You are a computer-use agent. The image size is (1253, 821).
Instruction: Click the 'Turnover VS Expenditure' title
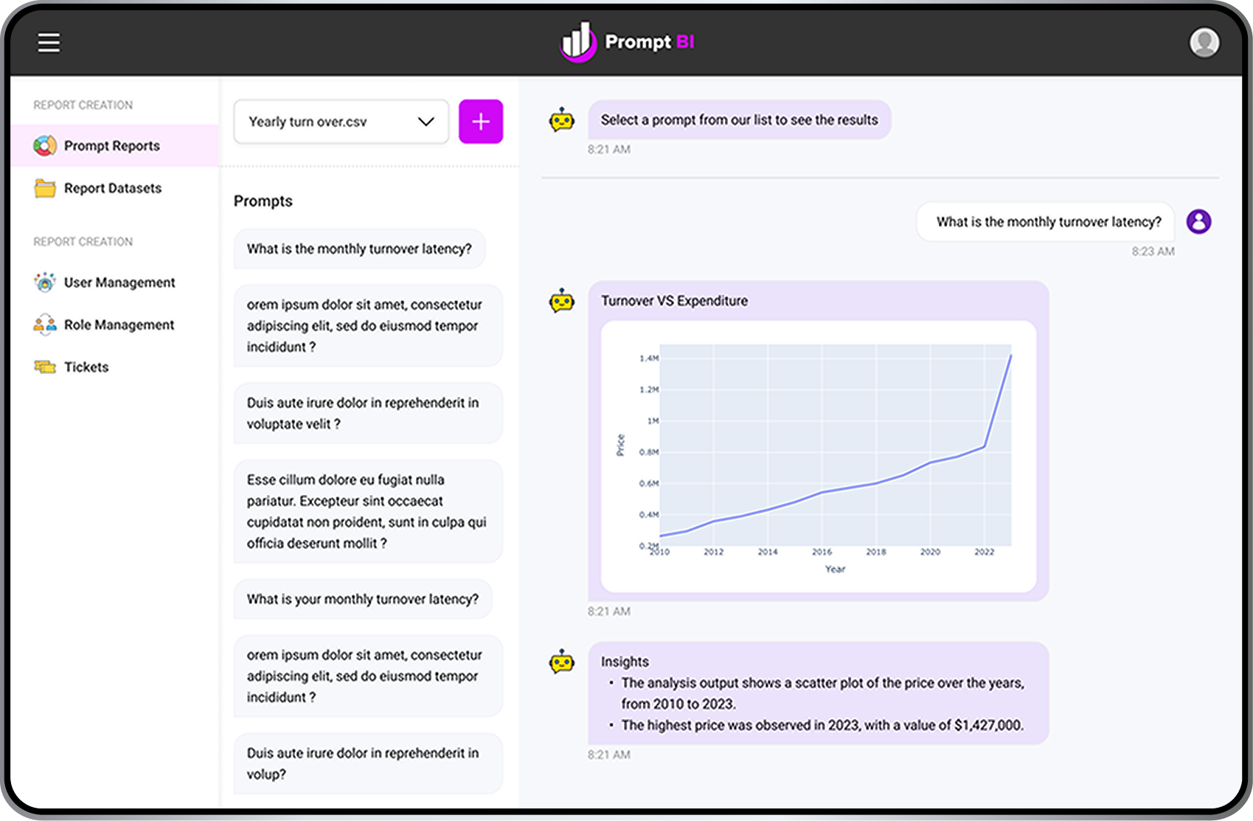click(x=674, y=300)
